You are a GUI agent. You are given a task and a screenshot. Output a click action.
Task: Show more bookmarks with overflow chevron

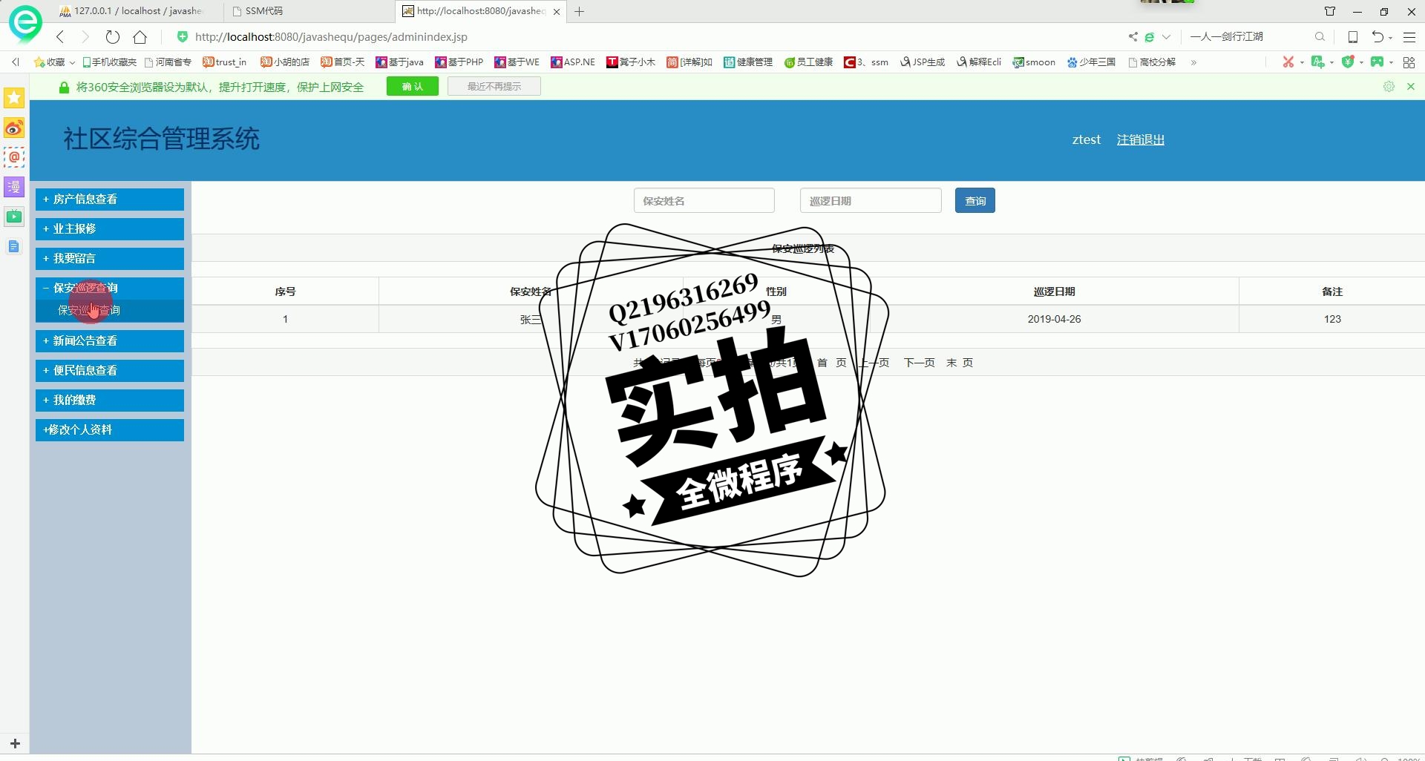tap(1193, 62)
